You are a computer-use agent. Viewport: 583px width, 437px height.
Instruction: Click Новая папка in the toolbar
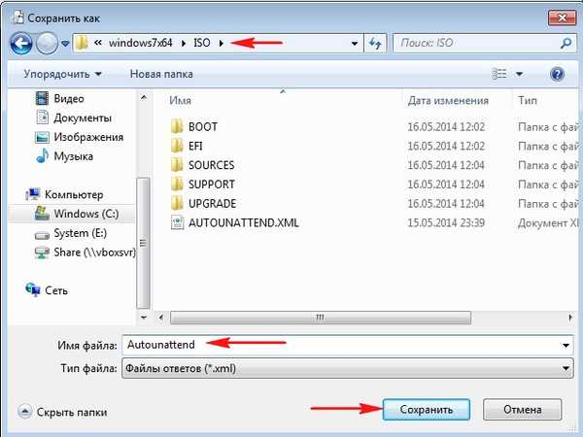pyautogui.click(x=161, y=74)
